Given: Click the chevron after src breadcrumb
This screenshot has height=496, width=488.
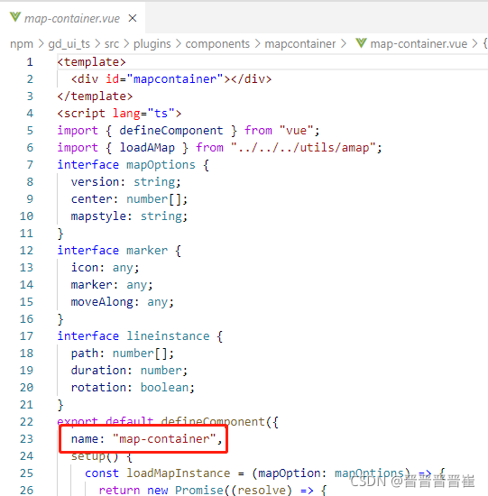Looking at the screenshot, I should coord(126,43).
